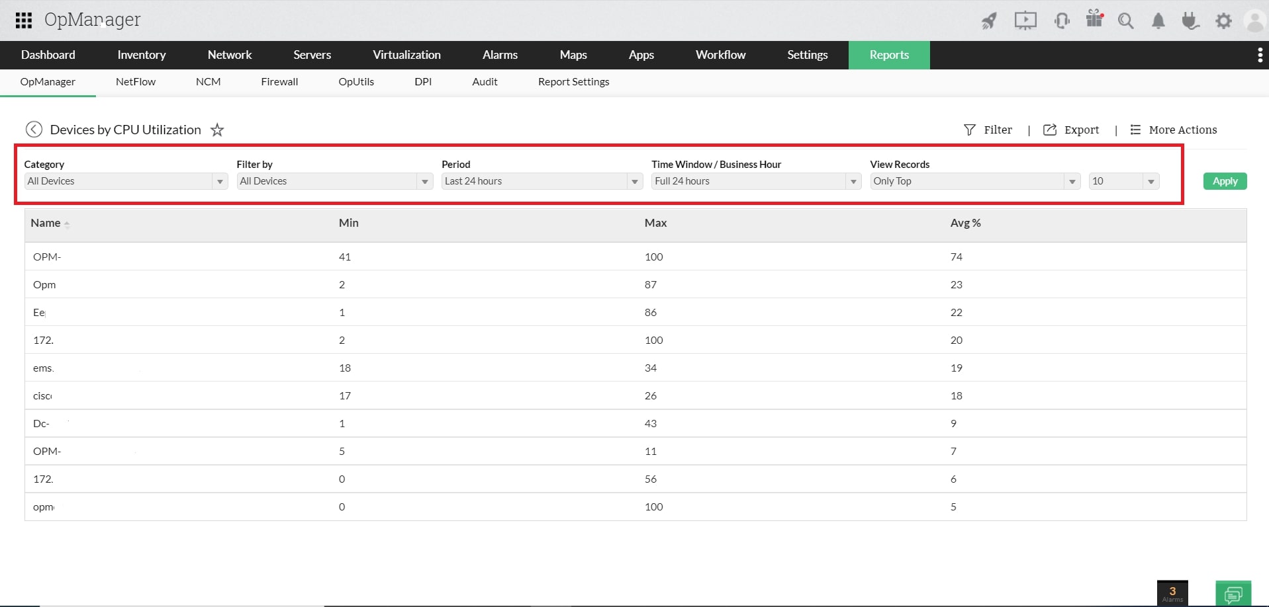Open the gift icon showing new features
The image size is (1269, 607).
coord(1094,20)
